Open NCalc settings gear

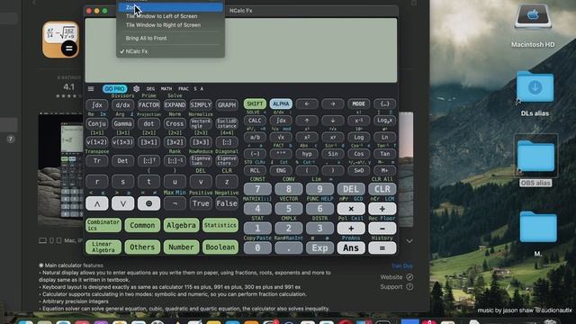click(x=136, y=89)
